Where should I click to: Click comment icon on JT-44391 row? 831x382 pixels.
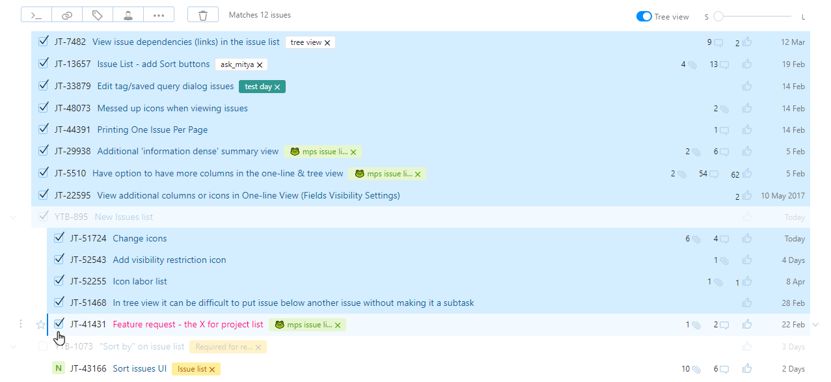724,130
